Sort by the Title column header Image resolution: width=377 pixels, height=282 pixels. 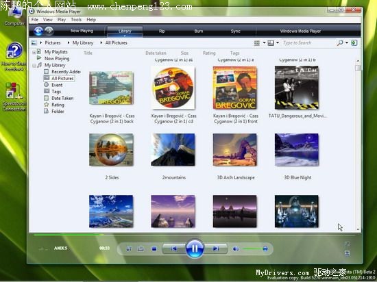tap(88, 53)
